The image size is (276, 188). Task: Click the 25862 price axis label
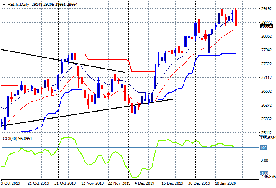(266, 119)
